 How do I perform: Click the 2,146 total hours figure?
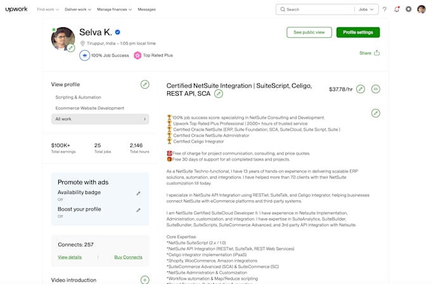point(136,145)
